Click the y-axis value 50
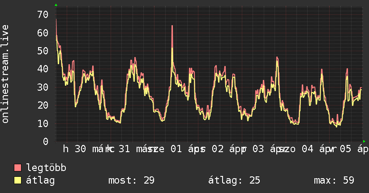The height and width of the screenshot is (193, 369). (x=43, y=51)
